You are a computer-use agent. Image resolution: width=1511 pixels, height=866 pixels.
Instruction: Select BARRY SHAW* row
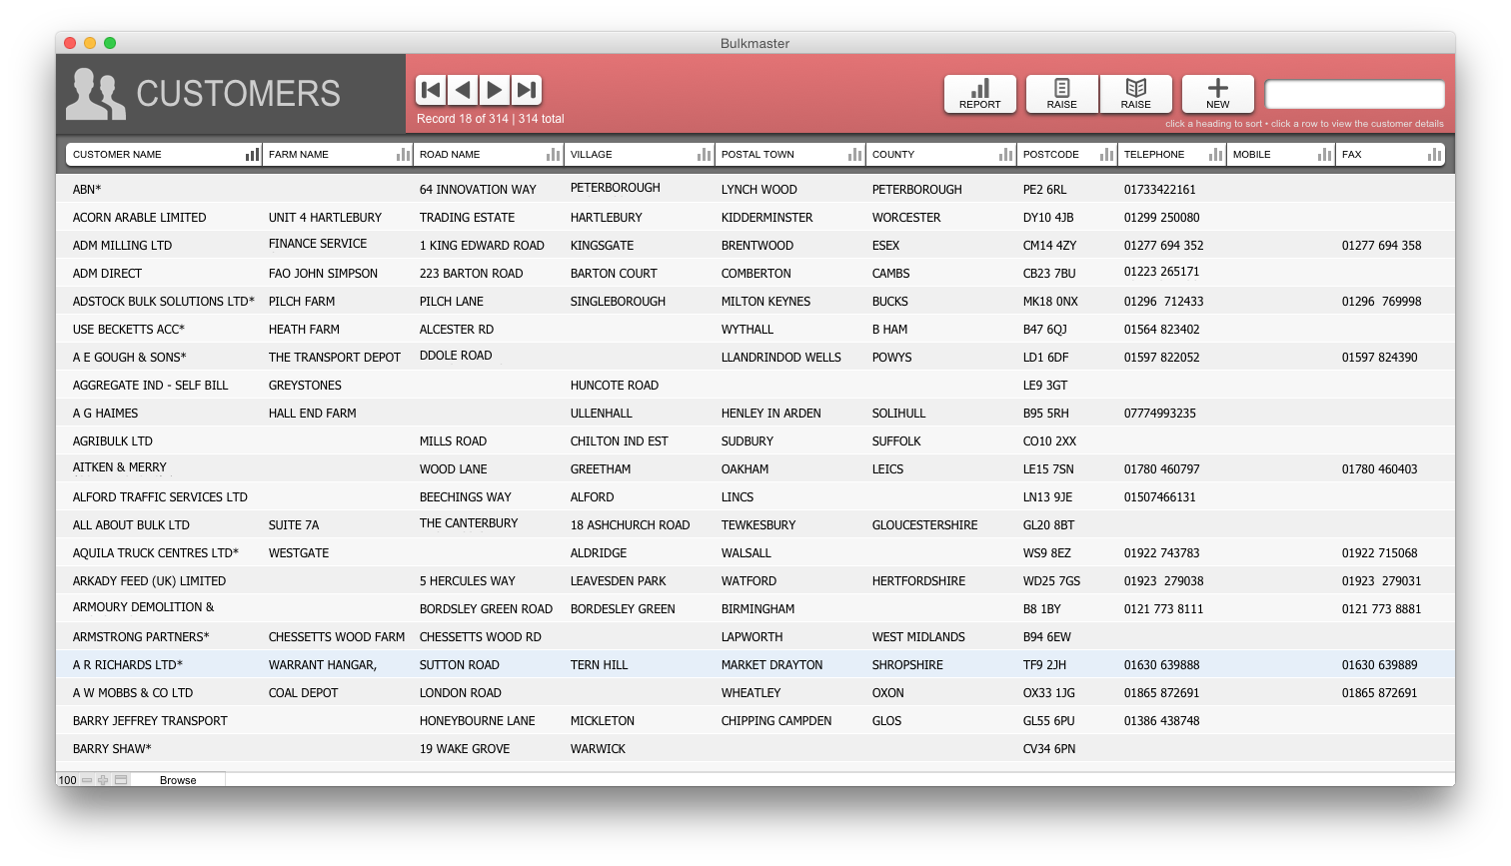click(x=755, y=748)
